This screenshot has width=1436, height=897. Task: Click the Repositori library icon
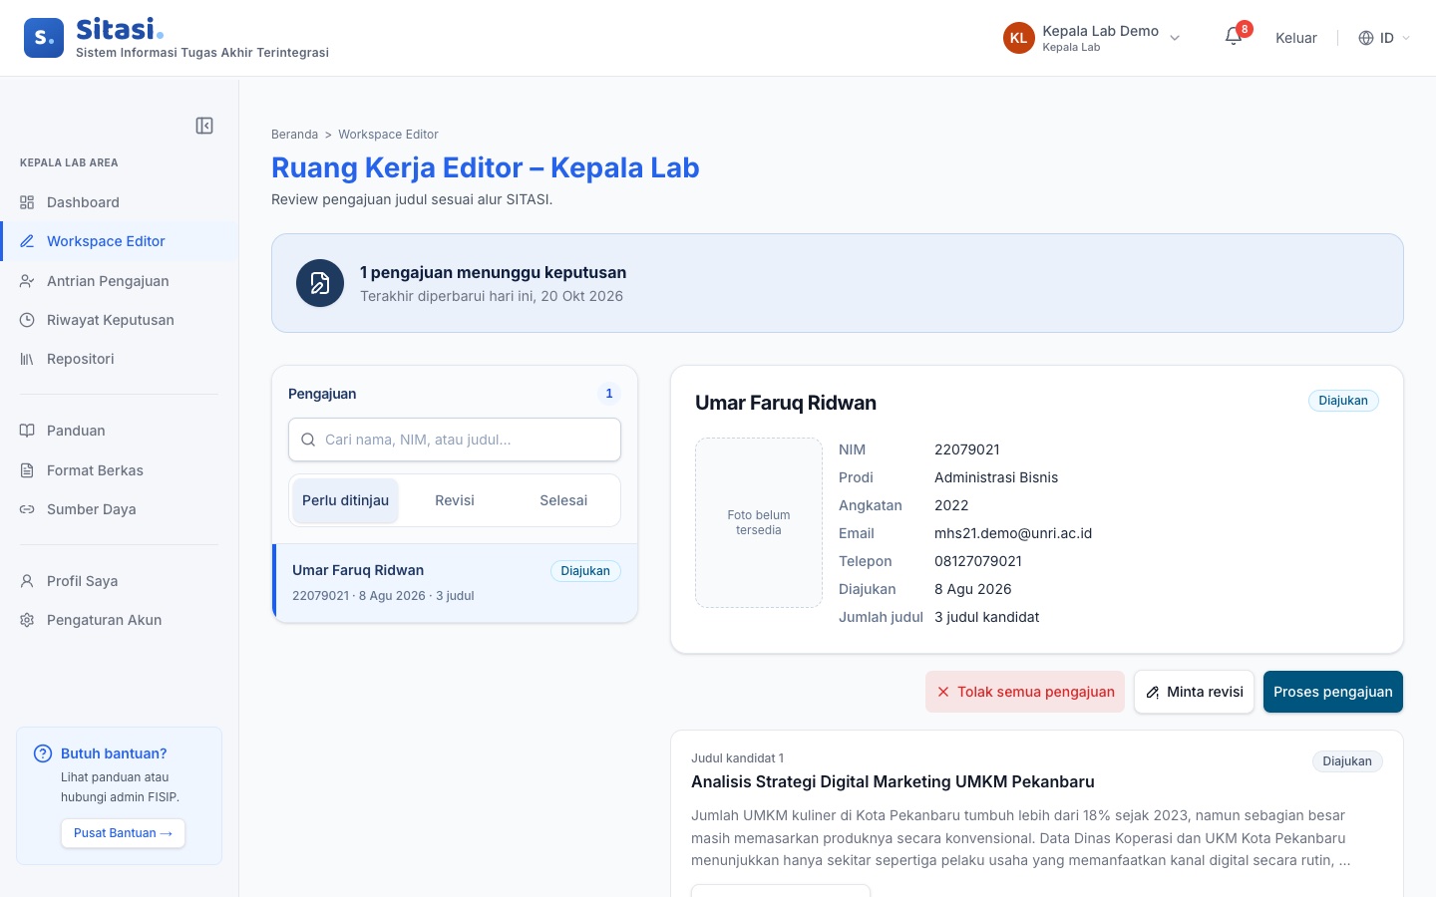pos(27,359)
